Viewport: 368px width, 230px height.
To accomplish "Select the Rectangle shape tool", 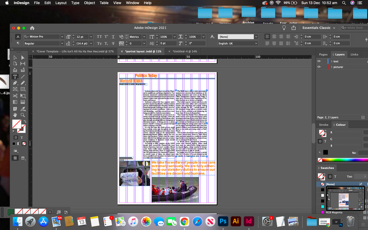I will 23,89.
